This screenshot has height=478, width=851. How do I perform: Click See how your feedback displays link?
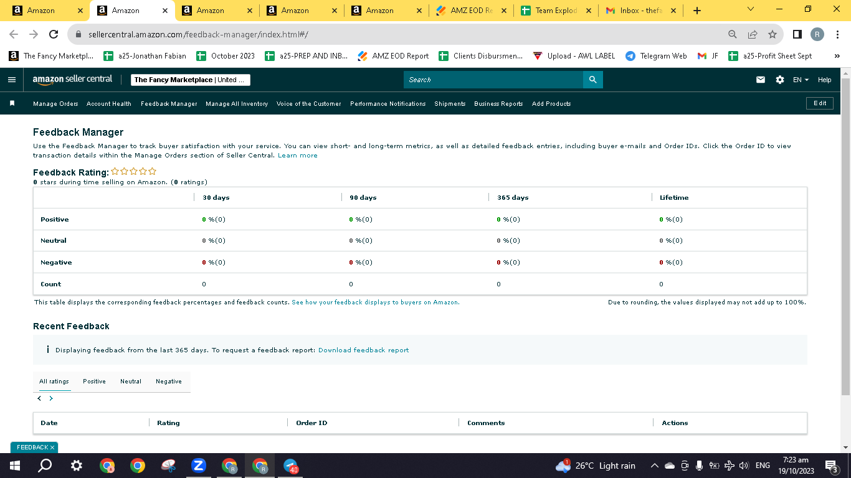click(x=376, y=302)
